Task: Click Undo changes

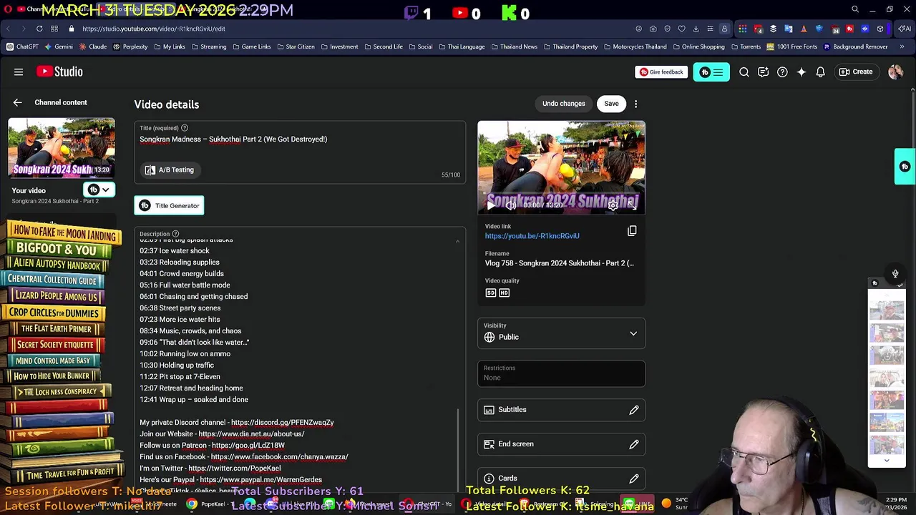Action: [x=563, y=104]
